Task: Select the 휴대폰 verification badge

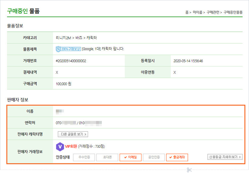Action: 107,157
